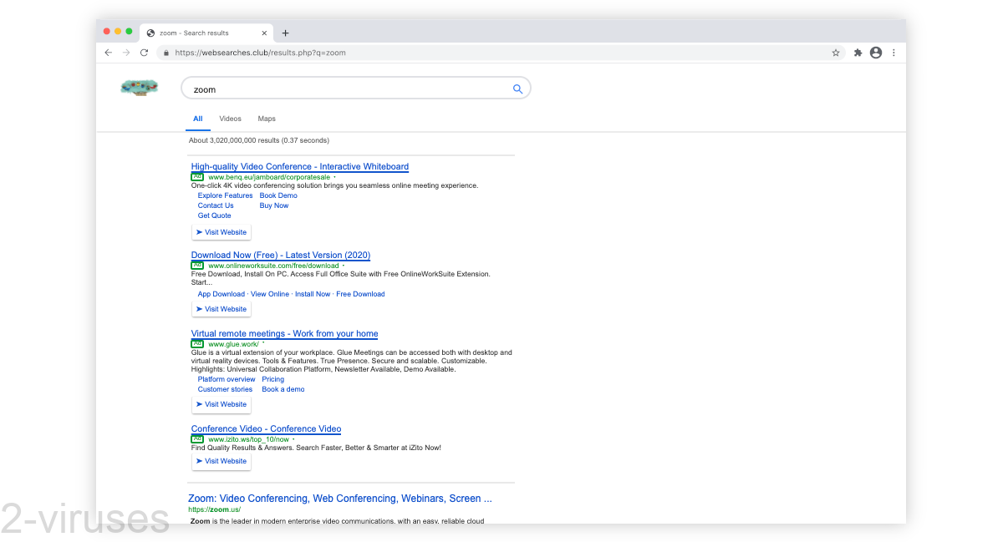This screenshot has height=542, width=1003.
Task: Switch to the Maps results tab
Action: [x=267, y=118]
